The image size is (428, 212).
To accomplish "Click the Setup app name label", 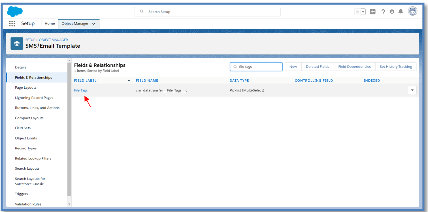I will click(28, 24).
